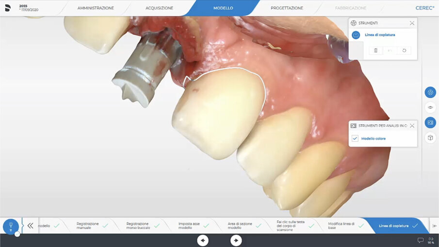Image resolution: width=439 pixels, height=247 pixels.
Task: Open the tools wheel in right sidebar
Action: (x=430, y=92)
